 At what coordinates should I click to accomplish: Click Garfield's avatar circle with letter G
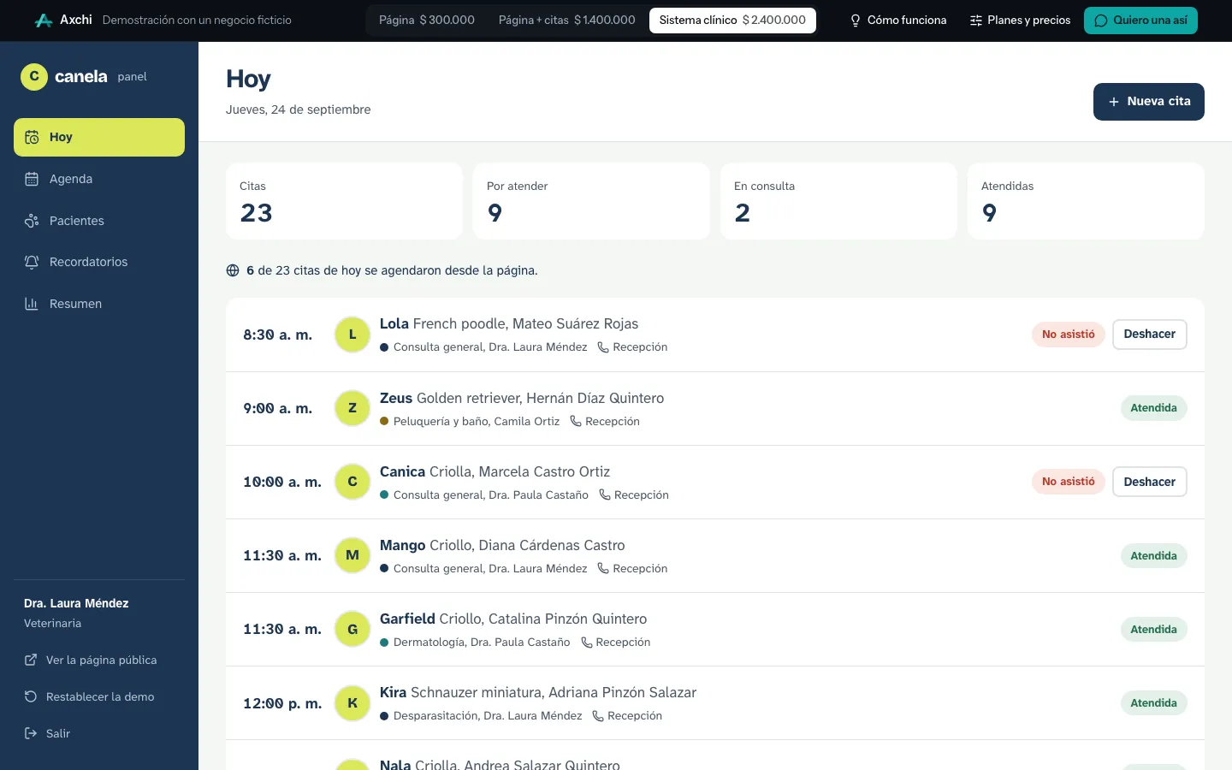tap(352, 629)
